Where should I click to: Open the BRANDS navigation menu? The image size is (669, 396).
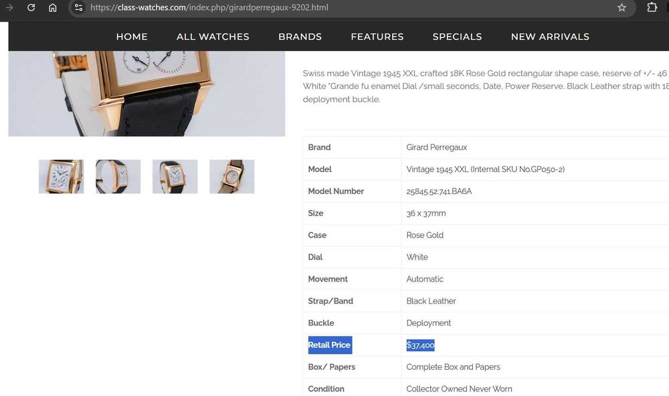[300, 37]
